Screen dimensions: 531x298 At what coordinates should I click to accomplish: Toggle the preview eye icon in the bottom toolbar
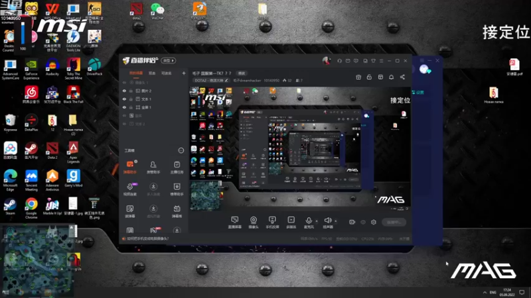(x=363, y=222)
